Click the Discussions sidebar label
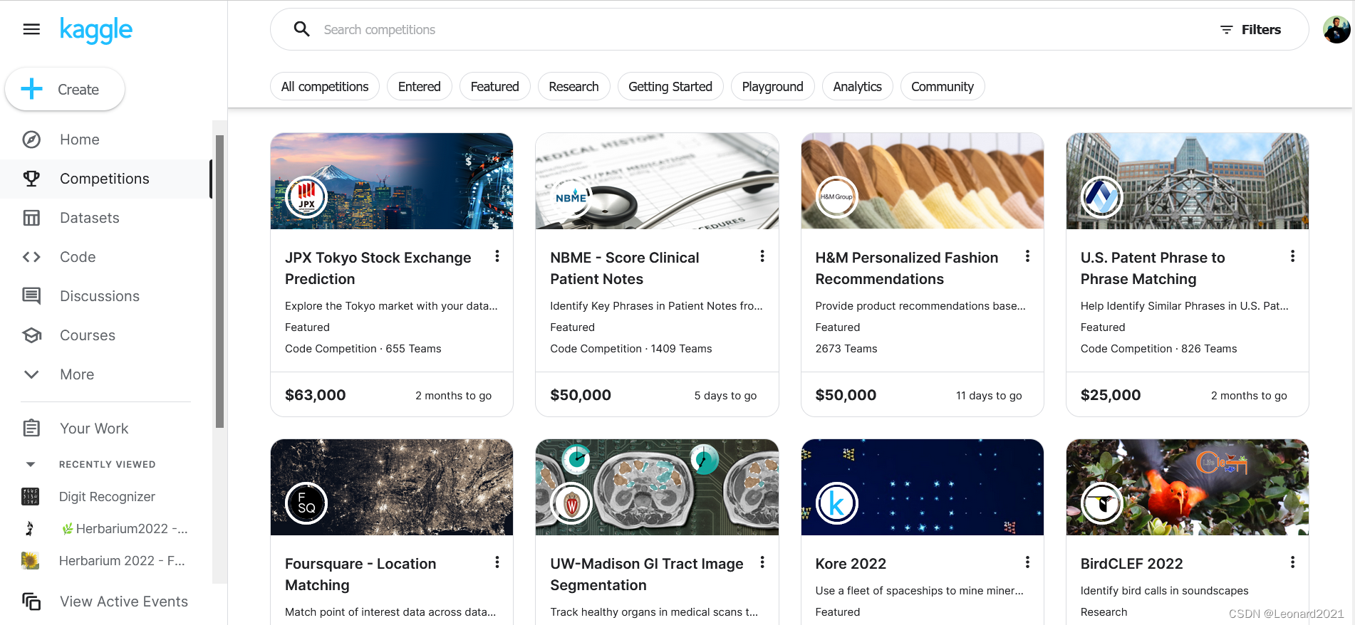 pos(100,296)
